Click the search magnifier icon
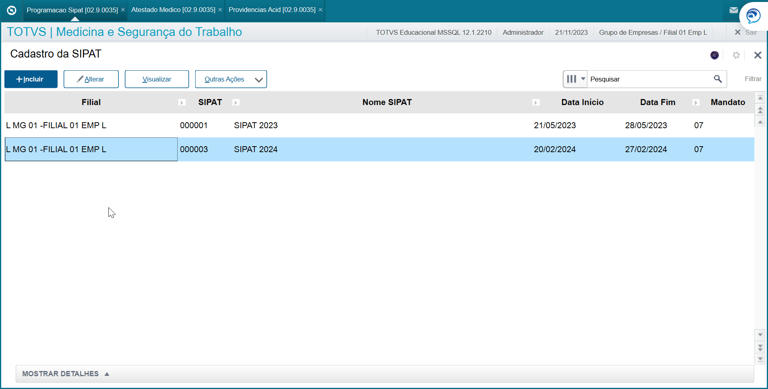The image size is (768, 389). coord(718,79)
